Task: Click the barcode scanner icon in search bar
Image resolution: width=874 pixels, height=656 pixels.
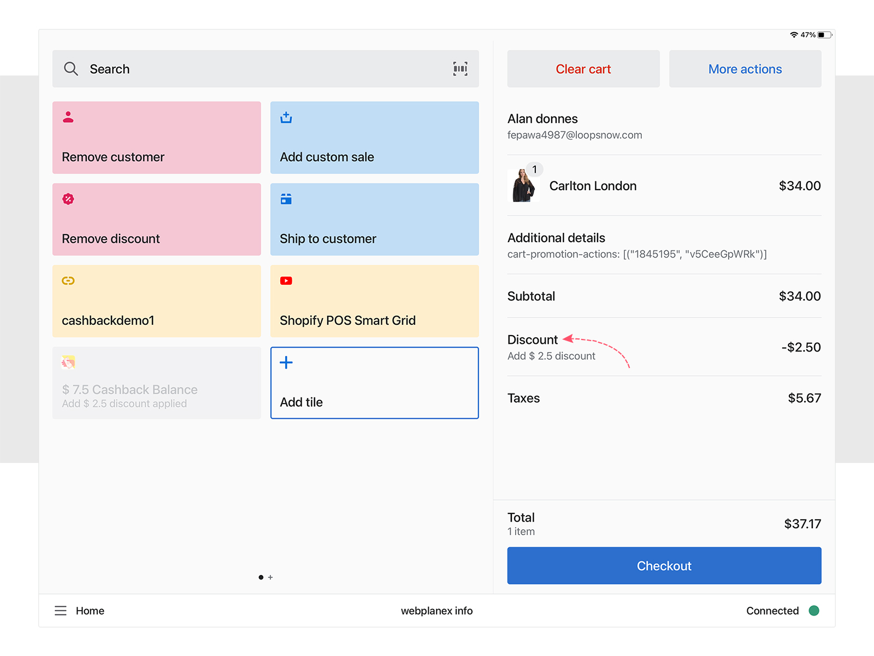Action: pyautogui.click(x=460, y=69)
